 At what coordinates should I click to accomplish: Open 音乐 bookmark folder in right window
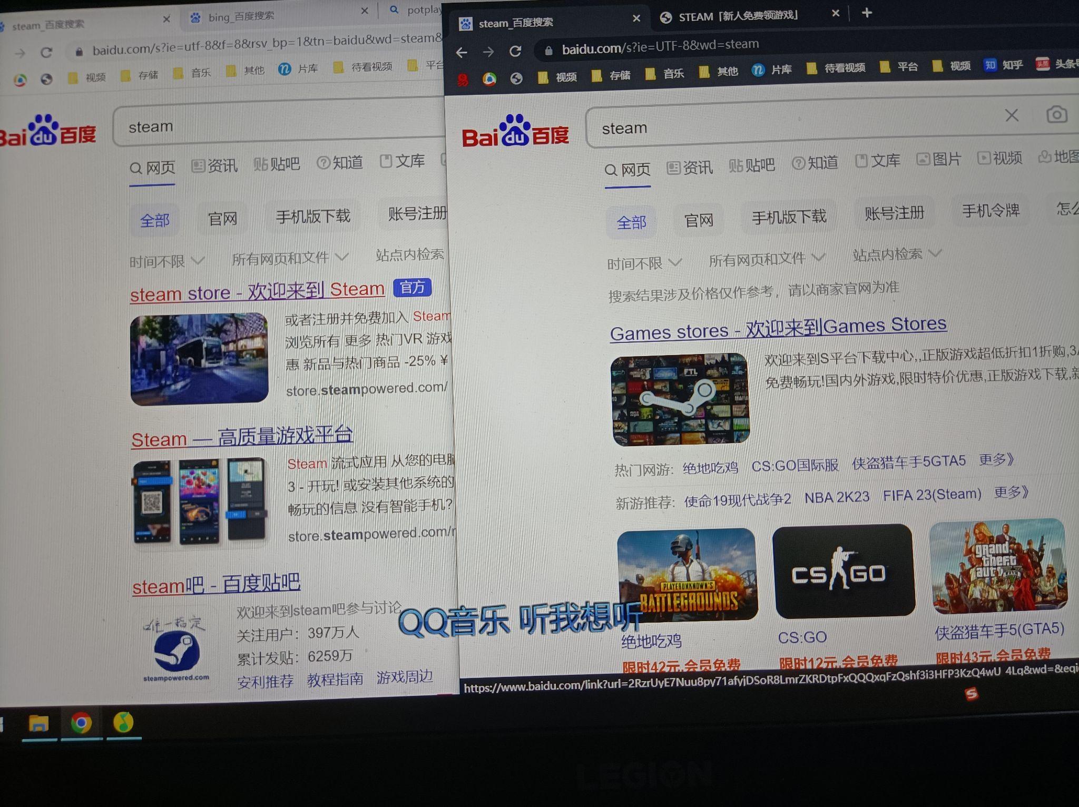pyautogui.click(x=664, y=74)
